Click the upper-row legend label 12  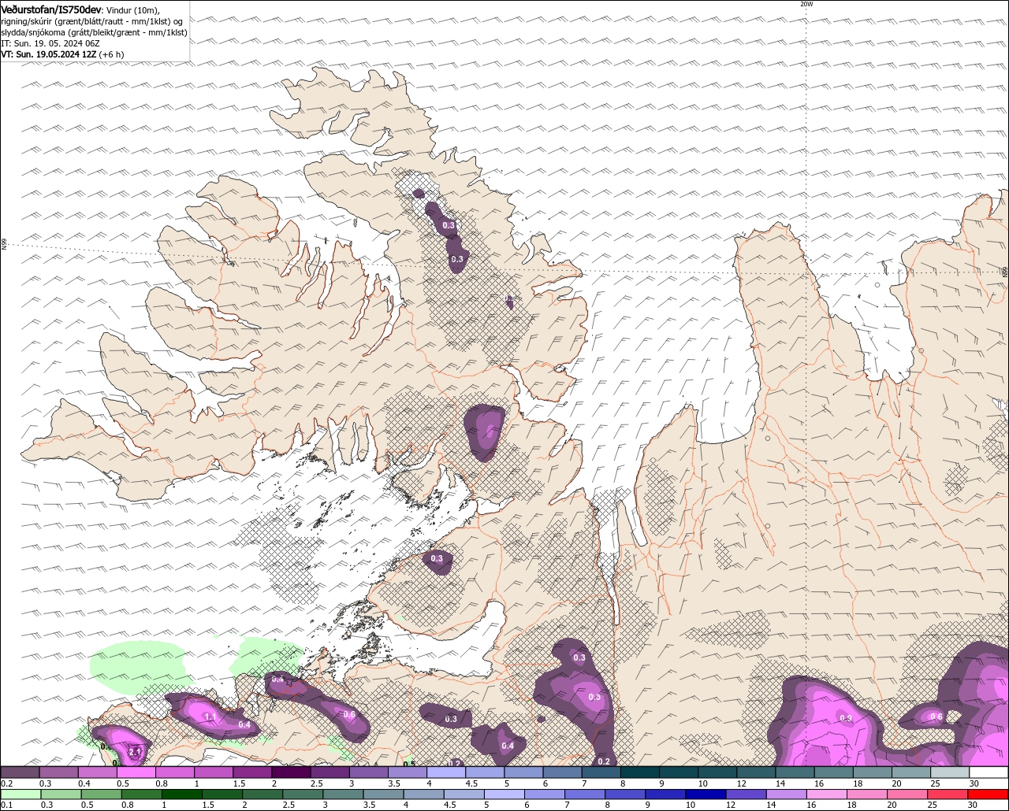pyautogui.click(x=743, y=783)
